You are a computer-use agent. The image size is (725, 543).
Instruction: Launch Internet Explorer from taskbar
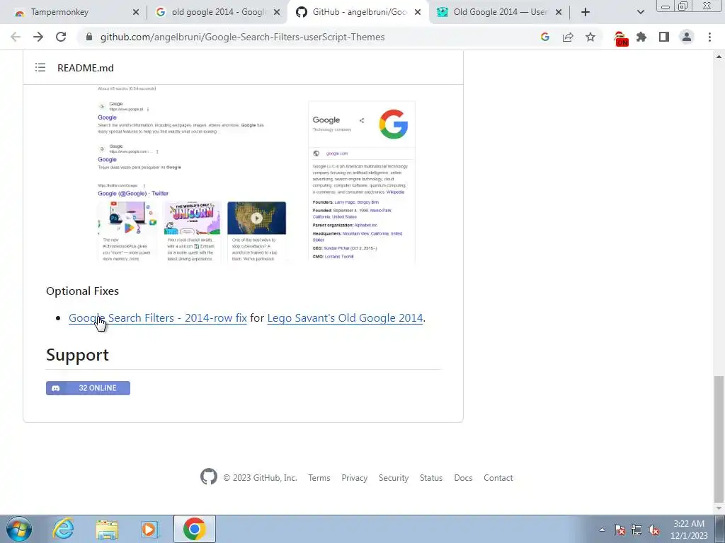coord(62,529)
